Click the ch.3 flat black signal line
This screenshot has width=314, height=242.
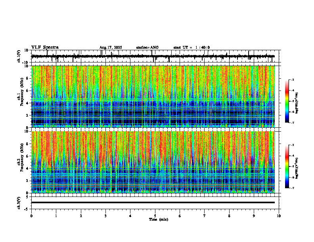(153, 202)
